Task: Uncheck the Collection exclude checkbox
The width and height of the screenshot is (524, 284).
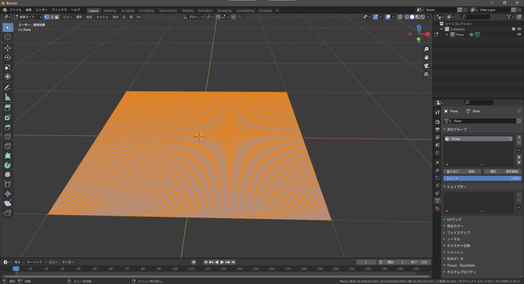Action: click(514, 29)
